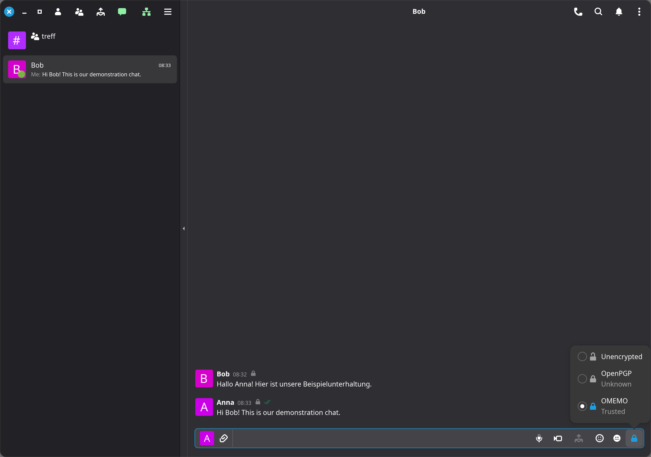Click Anna's avatar beside her message
Image resolution: width=651 pixels, height=457 pixels.
[x=204, y=407]
